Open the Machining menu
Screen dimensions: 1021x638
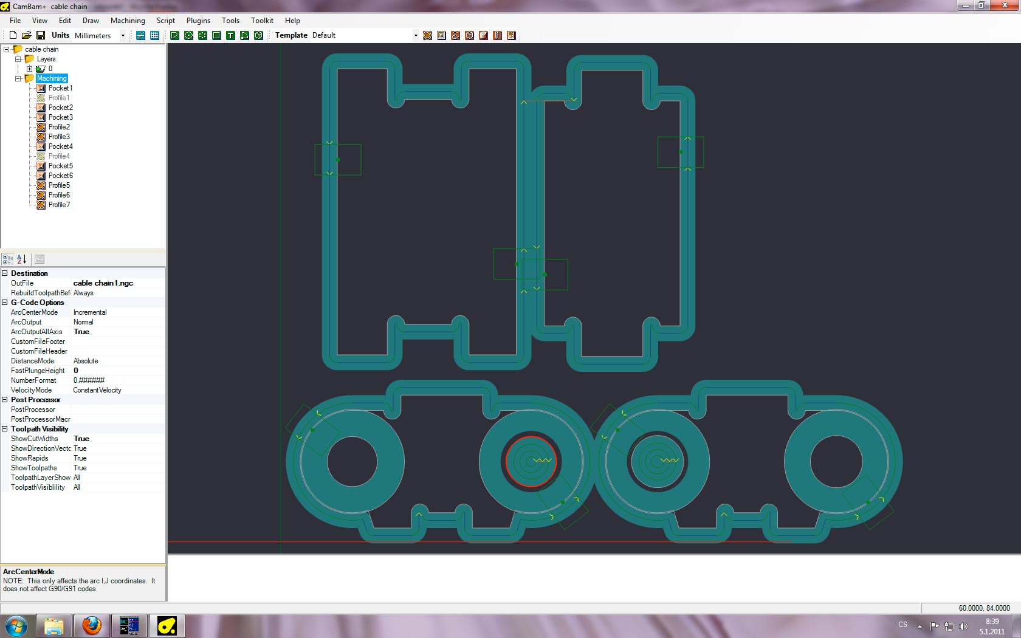click(x=128, y=21)
